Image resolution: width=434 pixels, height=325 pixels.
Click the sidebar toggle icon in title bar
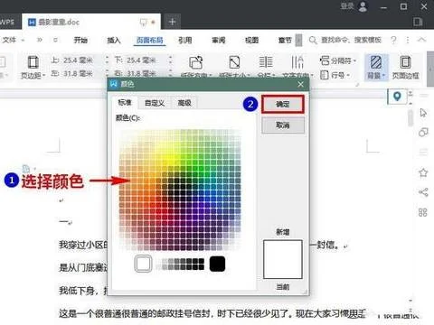coord(418,22)
